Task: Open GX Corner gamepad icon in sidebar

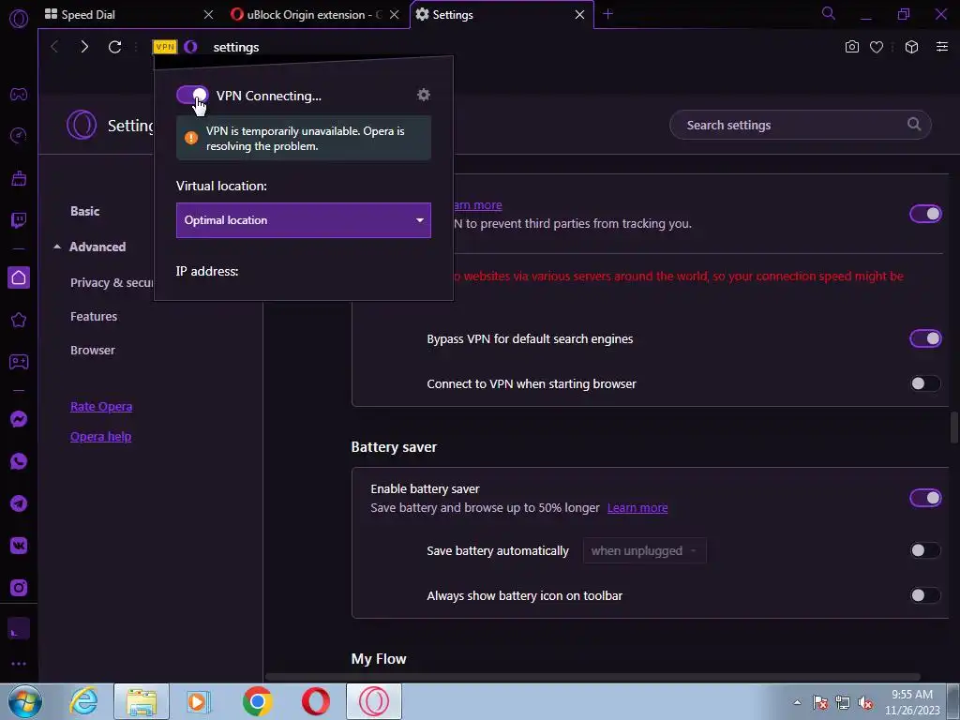Action: [19, 95]
